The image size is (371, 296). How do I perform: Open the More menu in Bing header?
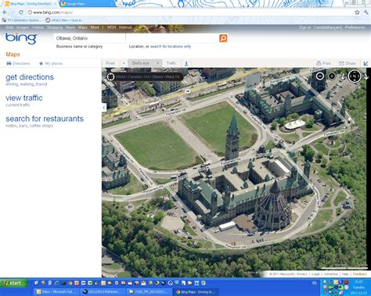[x=95, y=27]
